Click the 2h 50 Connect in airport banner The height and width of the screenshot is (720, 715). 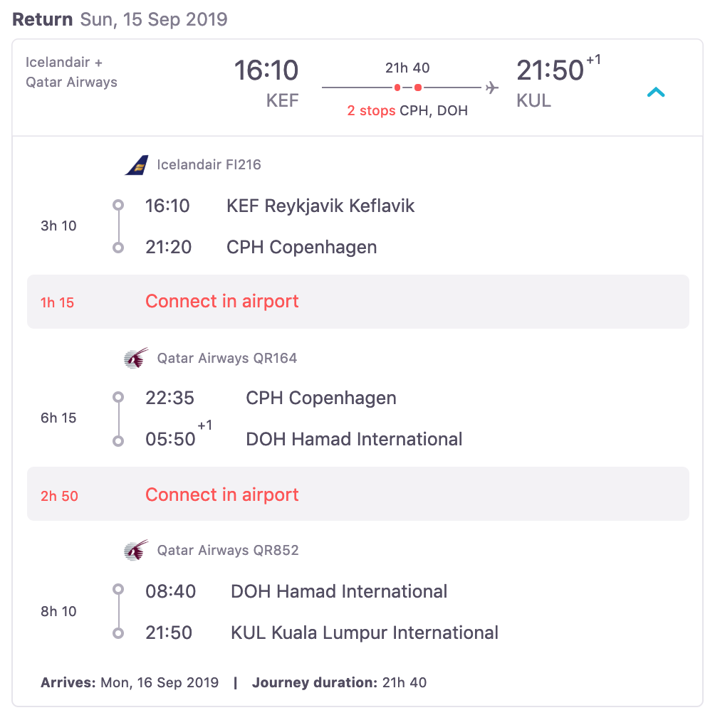[x=357, y=494]
